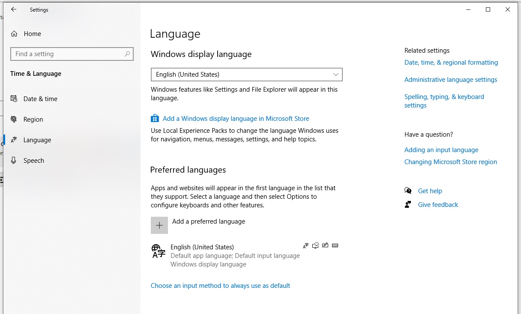
Task: Maximize the Settings window
Action: [488, 9]
